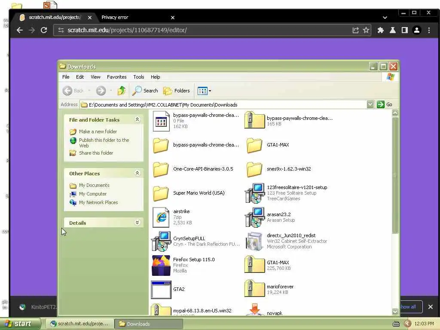
Task: Select the bypass-paywalls 165 KB zip icon
Action: (x=254, y=120)
